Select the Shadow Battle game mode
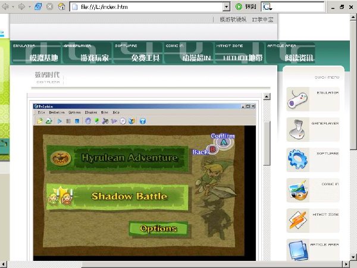 point(117,197)
